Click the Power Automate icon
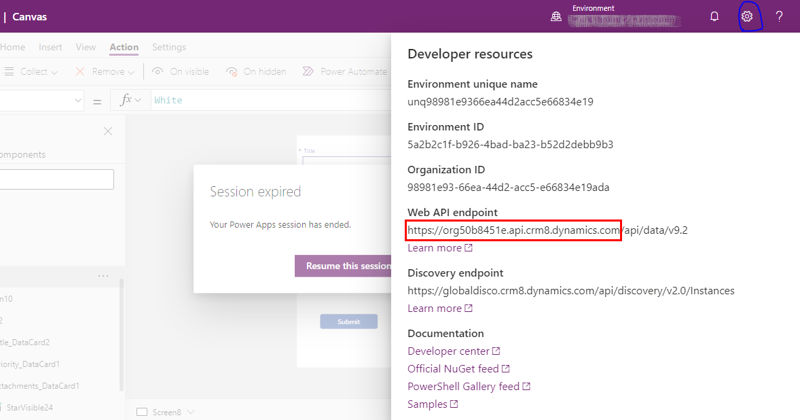Screen dimensions: 800x420 tap(308, 71)
